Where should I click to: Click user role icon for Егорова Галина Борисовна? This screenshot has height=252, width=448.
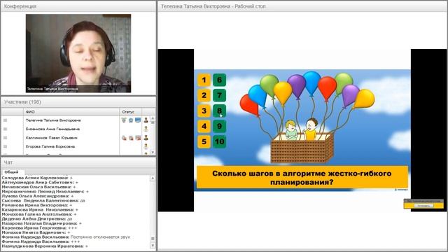point(146,146)
